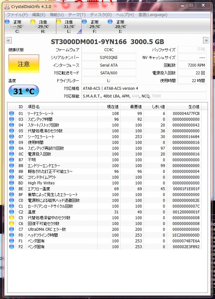
Task: Click the yellow caution icon for ID C6
Action: pyautogui.click(x=12, y=223)
